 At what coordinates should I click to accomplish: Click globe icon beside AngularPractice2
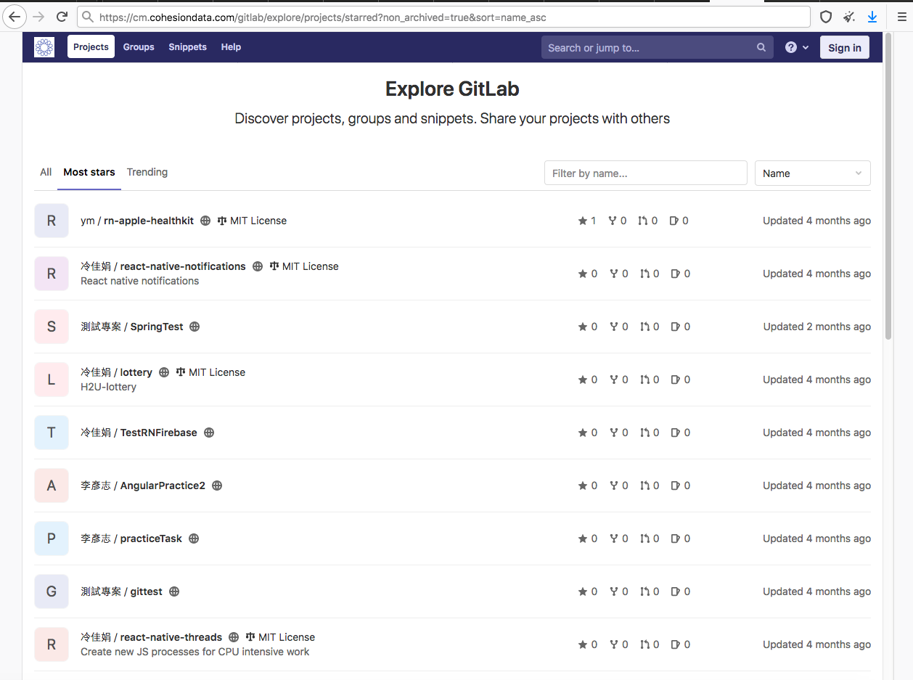(x=217, y=486)
